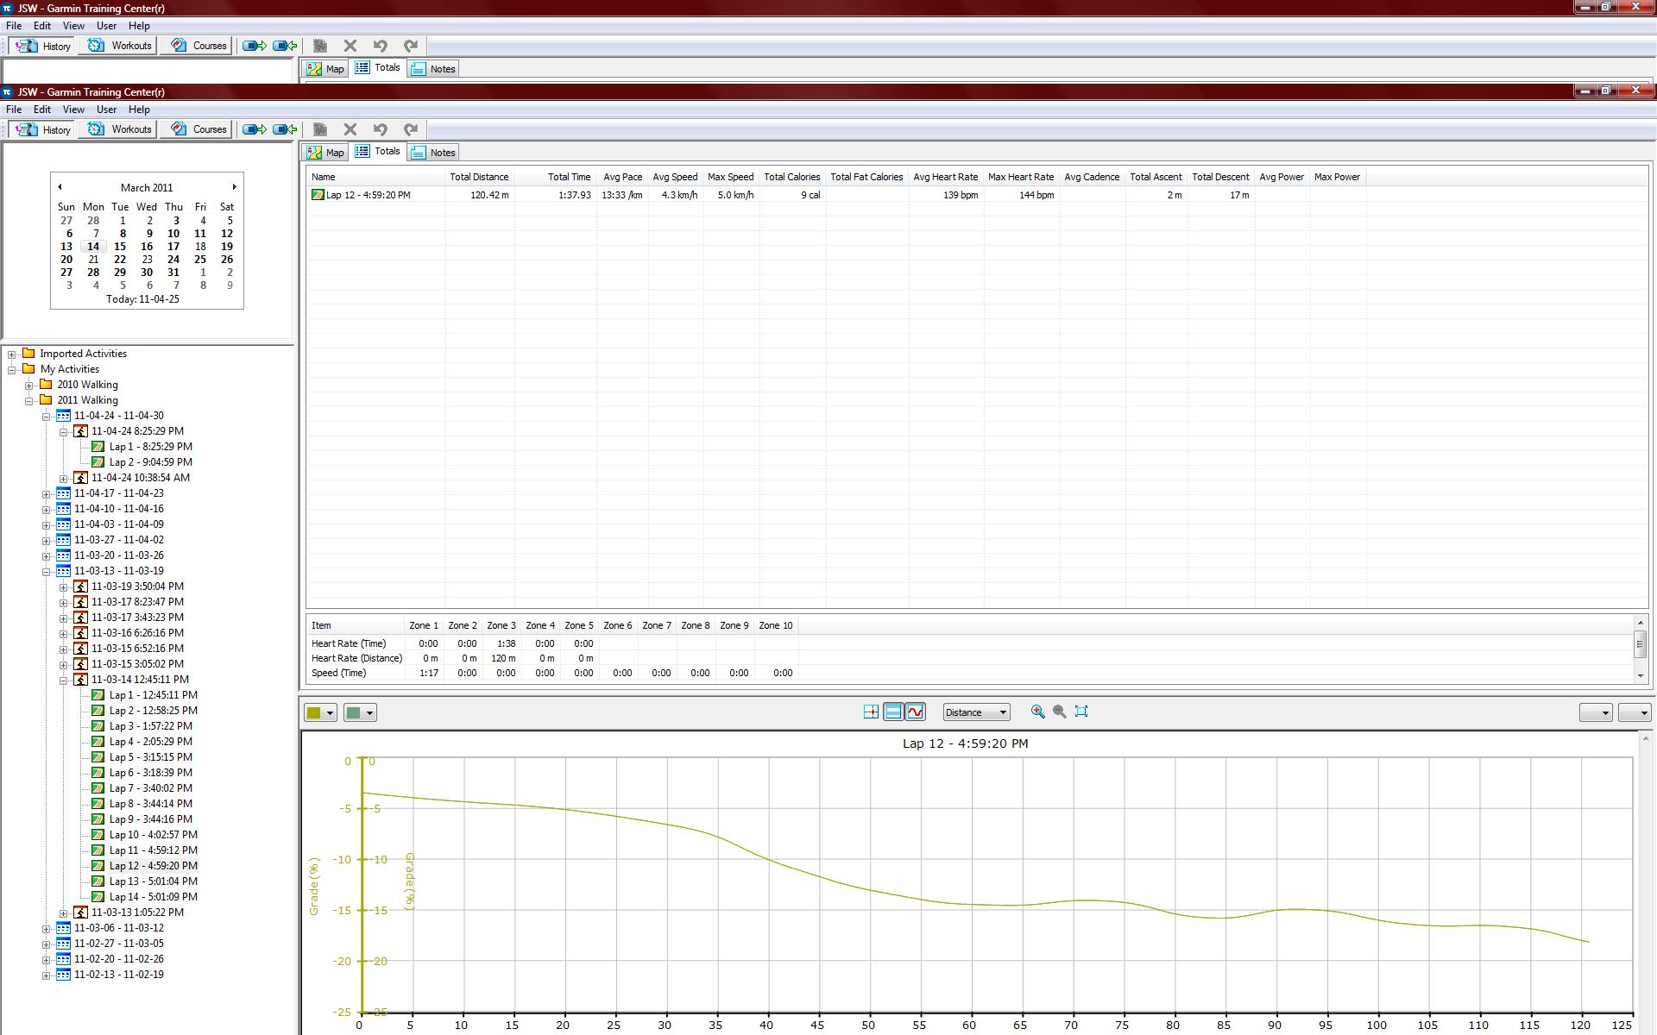Click the Delete X icon in front window
The image size is (1657, 1035).
[350, 129]
